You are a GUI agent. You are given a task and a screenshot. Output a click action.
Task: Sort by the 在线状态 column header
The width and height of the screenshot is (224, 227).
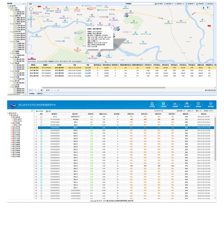(x=91, y=114)
